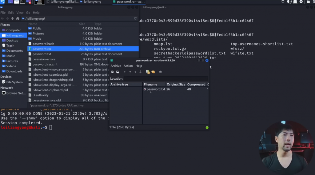This screenshot has height=175, width=315.
Task: Reload the /loiliangyang/ folder view
Action: pos(135,18)
